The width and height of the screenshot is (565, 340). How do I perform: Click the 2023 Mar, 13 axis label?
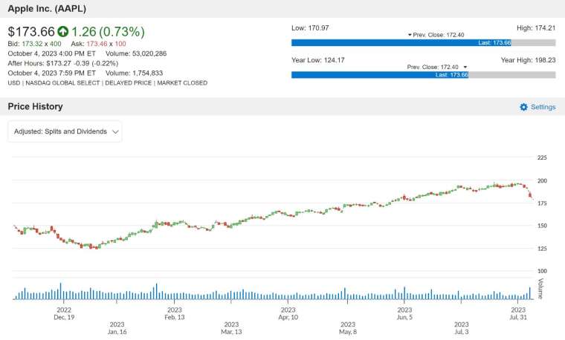231,328
